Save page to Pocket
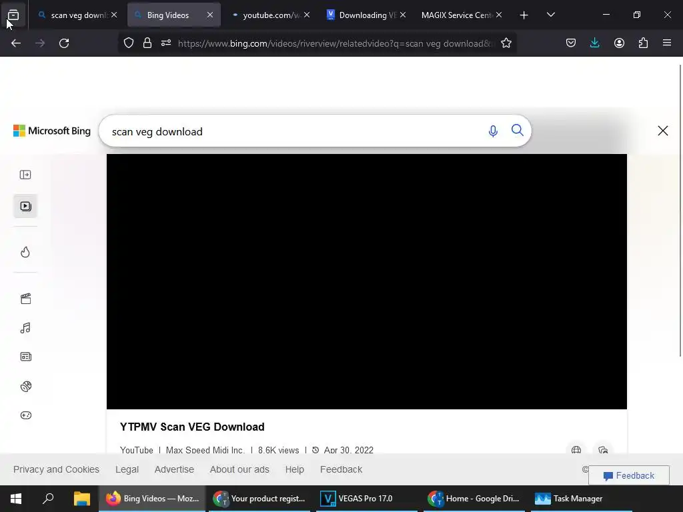This screenshot has height=512, width=683. pyautogui.click(x=571, y=43)
